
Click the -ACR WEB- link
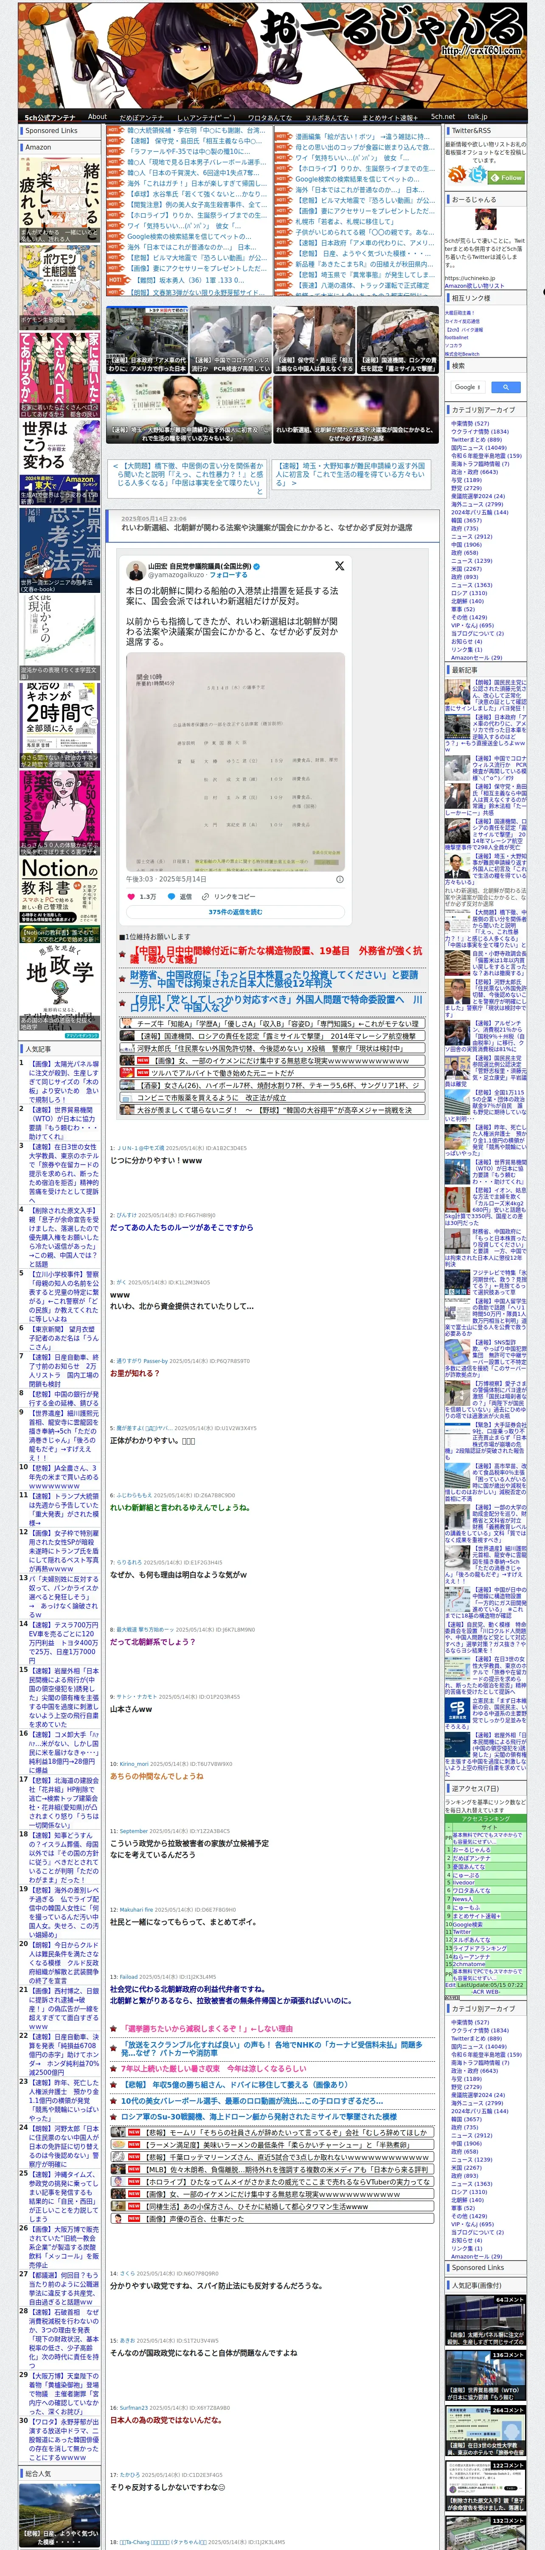coord(486,1992)
